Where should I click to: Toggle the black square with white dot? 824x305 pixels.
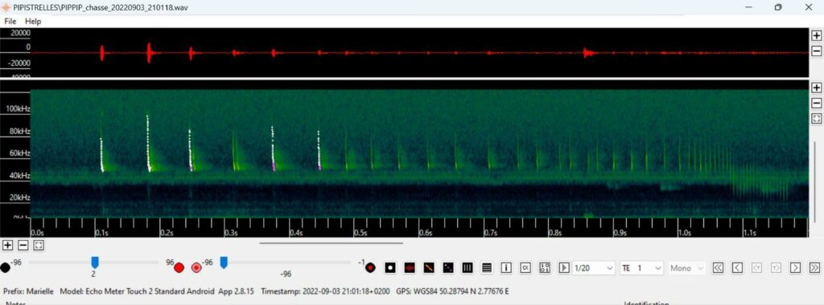point(390,268)
